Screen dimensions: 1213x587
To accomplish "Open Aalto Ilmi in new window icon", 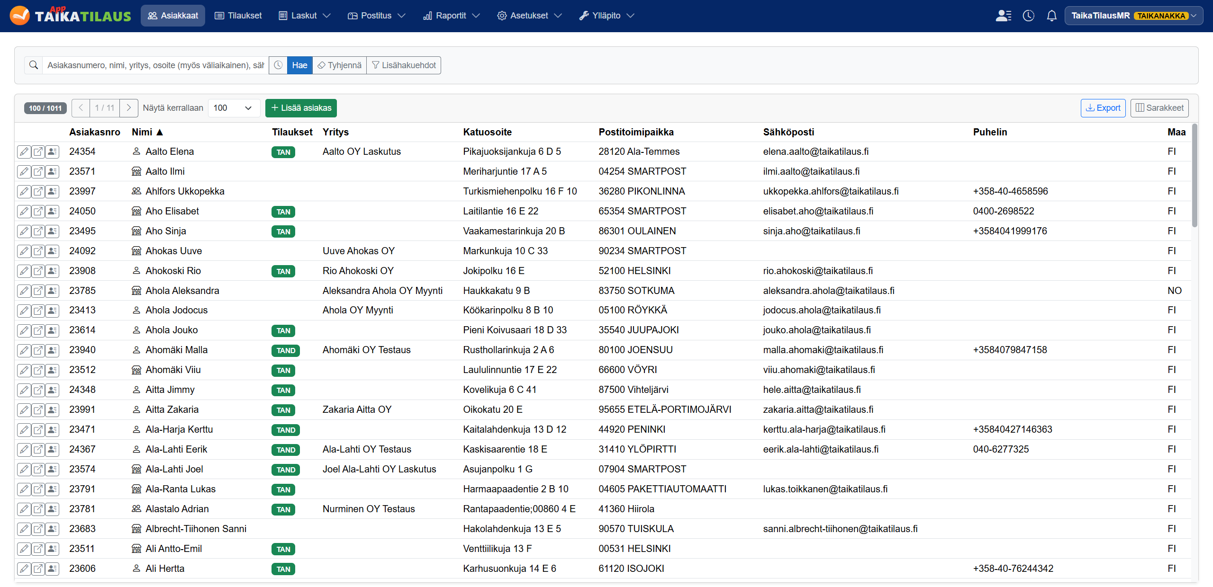I will 38,172.
